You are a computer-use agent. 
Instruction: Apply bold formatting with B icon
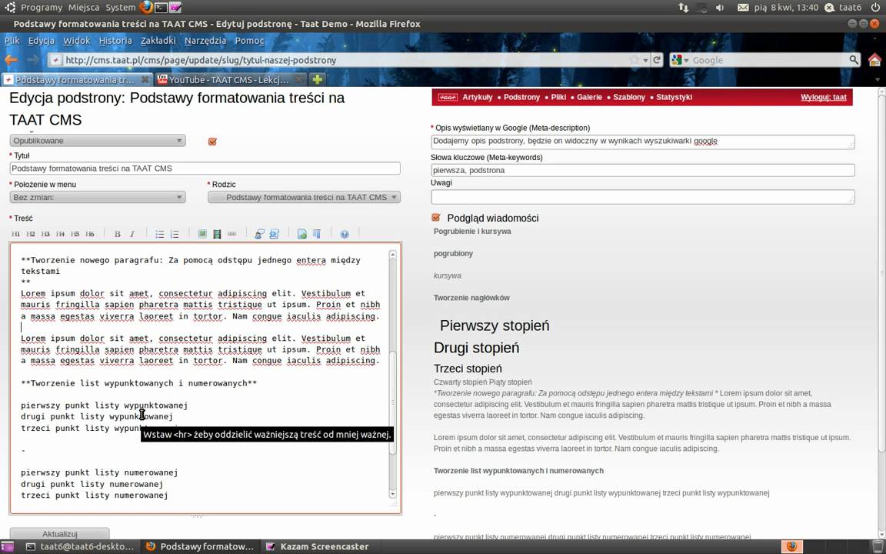tap(118, 234)
